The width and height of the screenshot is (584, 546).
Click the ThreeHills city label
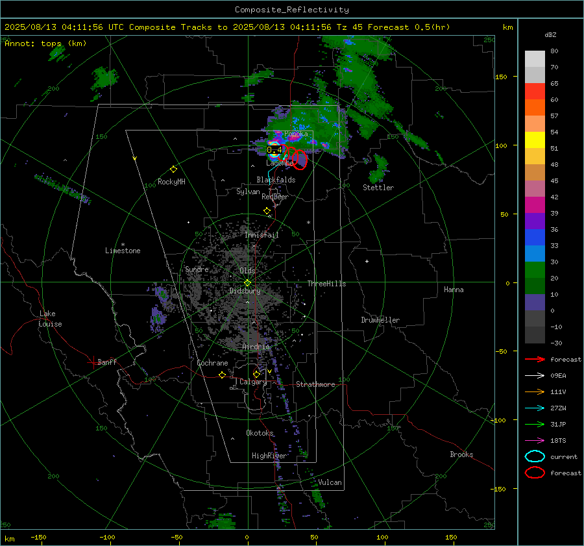[x=326, y=284]
